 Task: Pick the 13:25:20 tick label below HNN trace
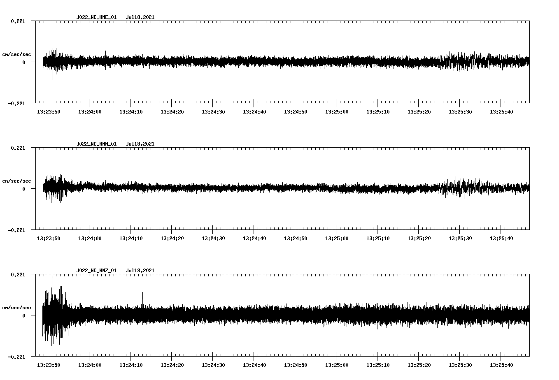click(419, 238)
